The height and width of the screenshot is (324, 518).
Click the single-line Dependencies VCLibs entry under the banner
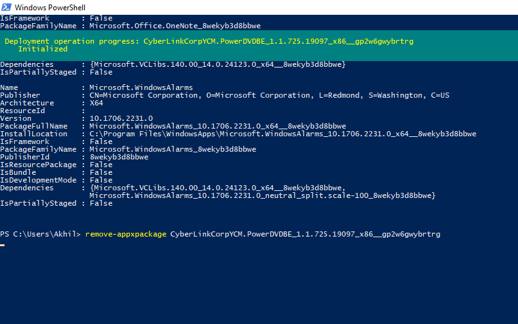click(218, 64)
